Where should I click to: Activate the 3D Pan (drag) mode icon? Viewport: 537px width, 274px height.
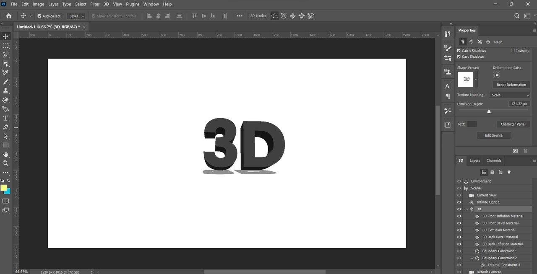tap(293, 16)
